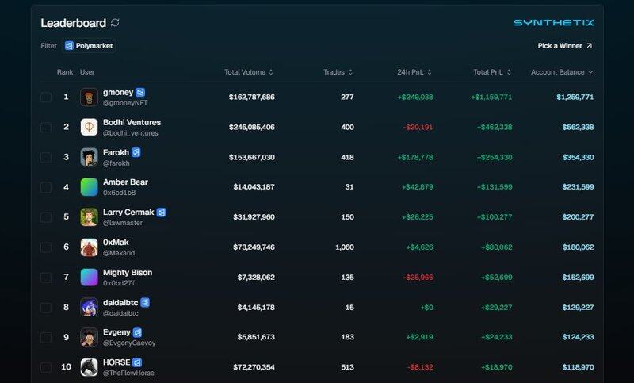Open the Mighty Bison user name

(127, 272)
